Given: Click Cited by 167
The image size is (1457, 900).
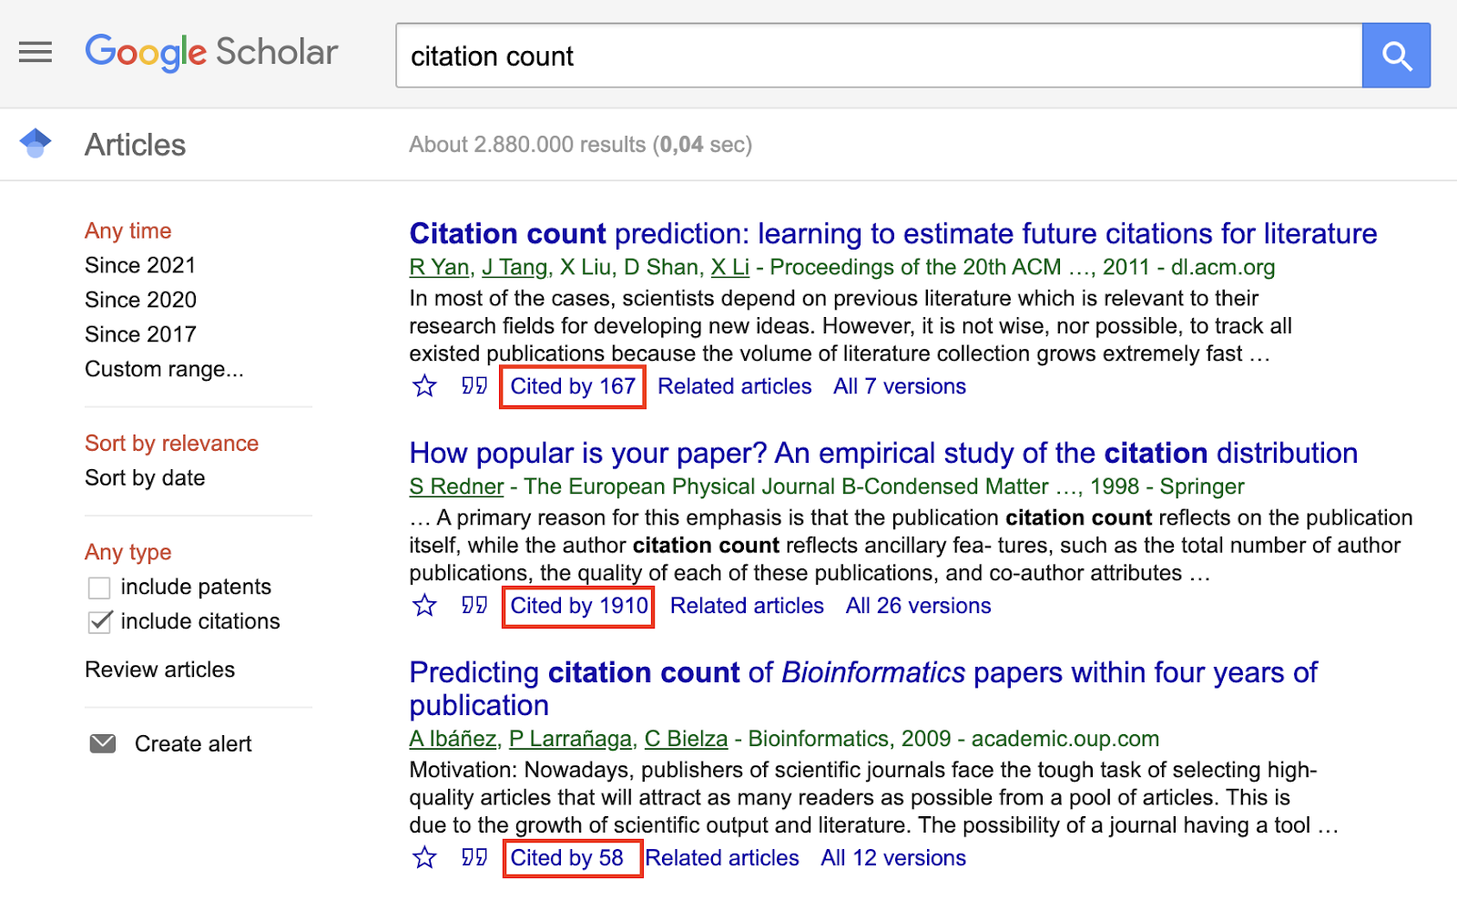Looking at the screenshot, I should (573, 386).
